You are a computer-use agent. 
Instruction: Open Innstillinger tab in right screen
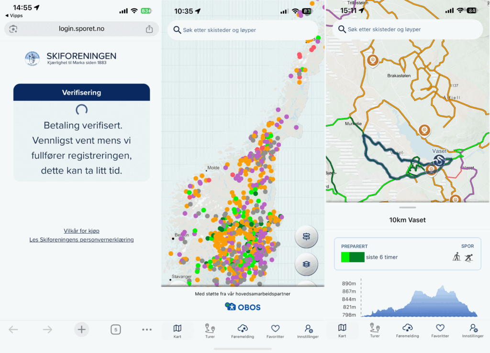[x=473, y=331]
